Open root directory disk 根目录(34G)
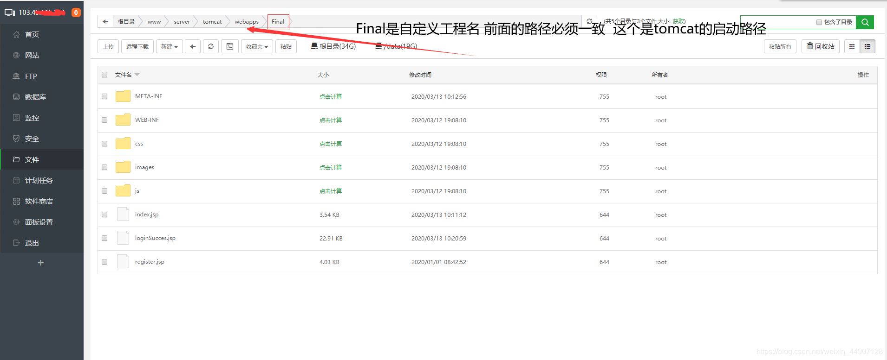This screenshot has height=360, width=887. coord(333,46)
